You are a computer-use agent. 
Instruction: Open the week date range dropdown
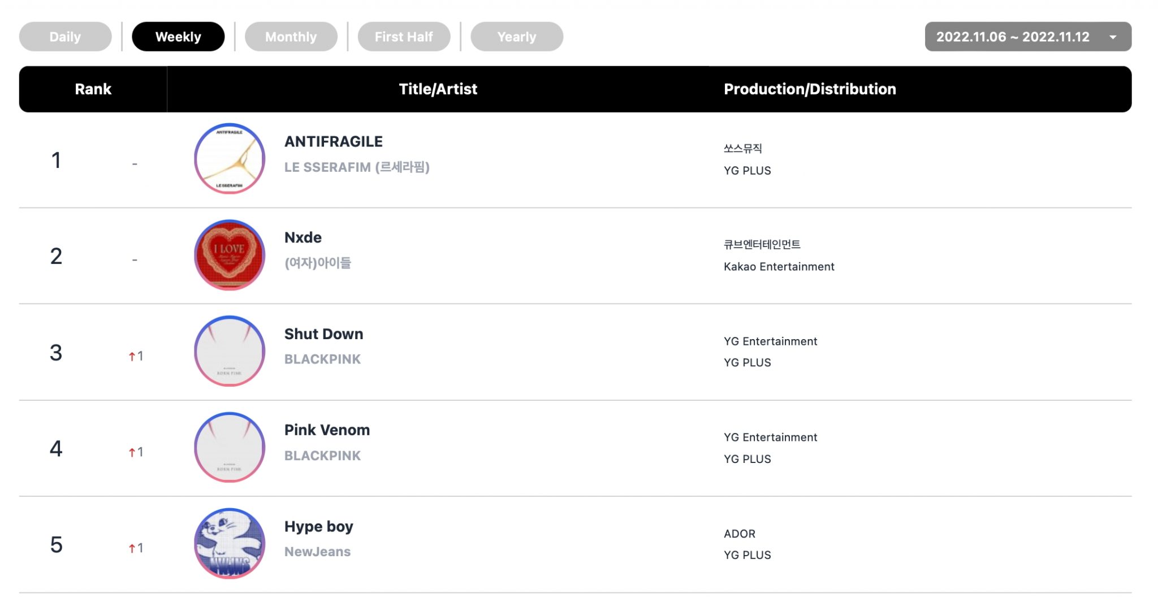pyautogui.click(x=1012, y=37)
